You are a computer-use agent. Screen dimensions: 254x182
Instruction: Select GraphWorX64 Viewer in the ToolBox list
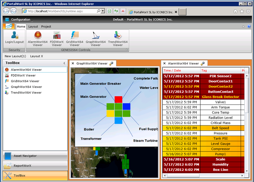[35, 87]
